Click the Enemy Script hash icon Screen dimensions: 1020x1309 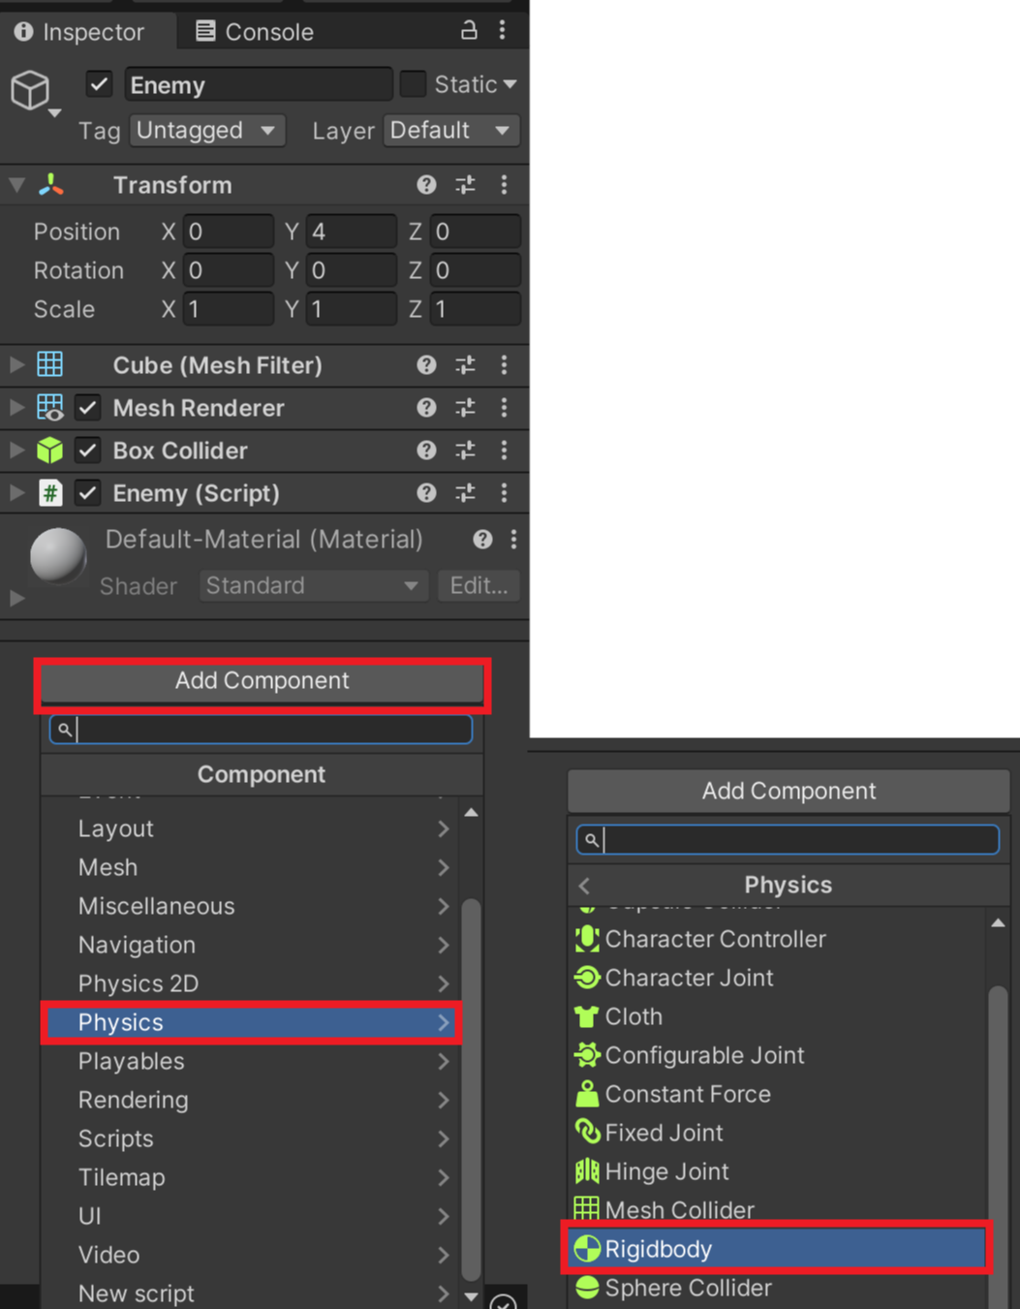[x=50, y=492]
